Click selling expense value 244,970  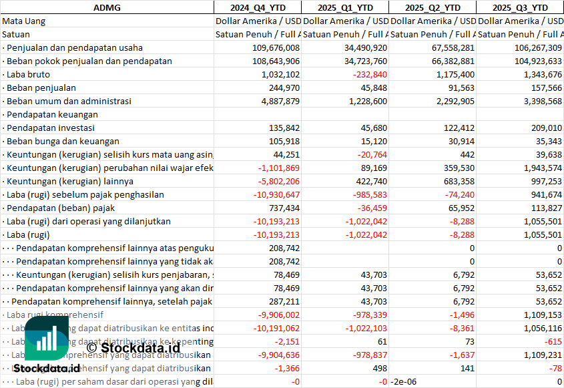[x=284, y=88]
